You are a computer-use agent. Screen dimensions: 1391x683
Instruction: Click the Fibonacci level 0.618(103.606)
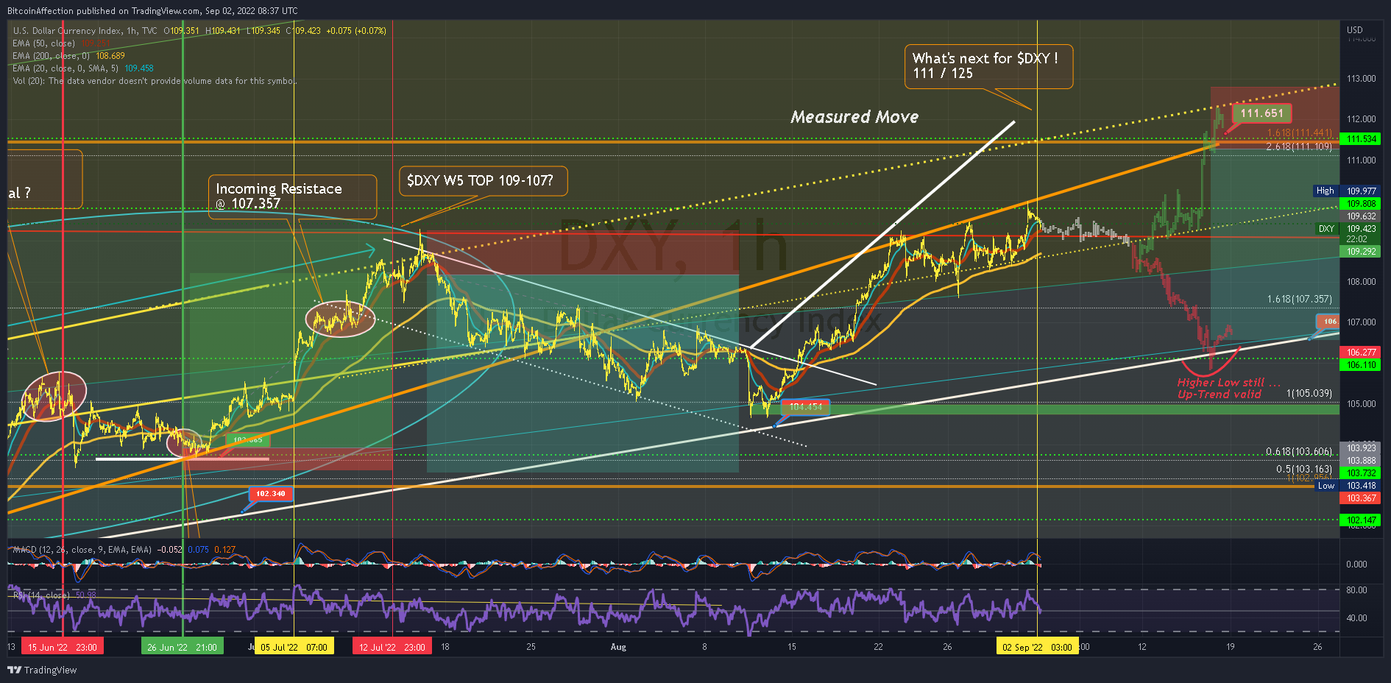point(1299,451)
